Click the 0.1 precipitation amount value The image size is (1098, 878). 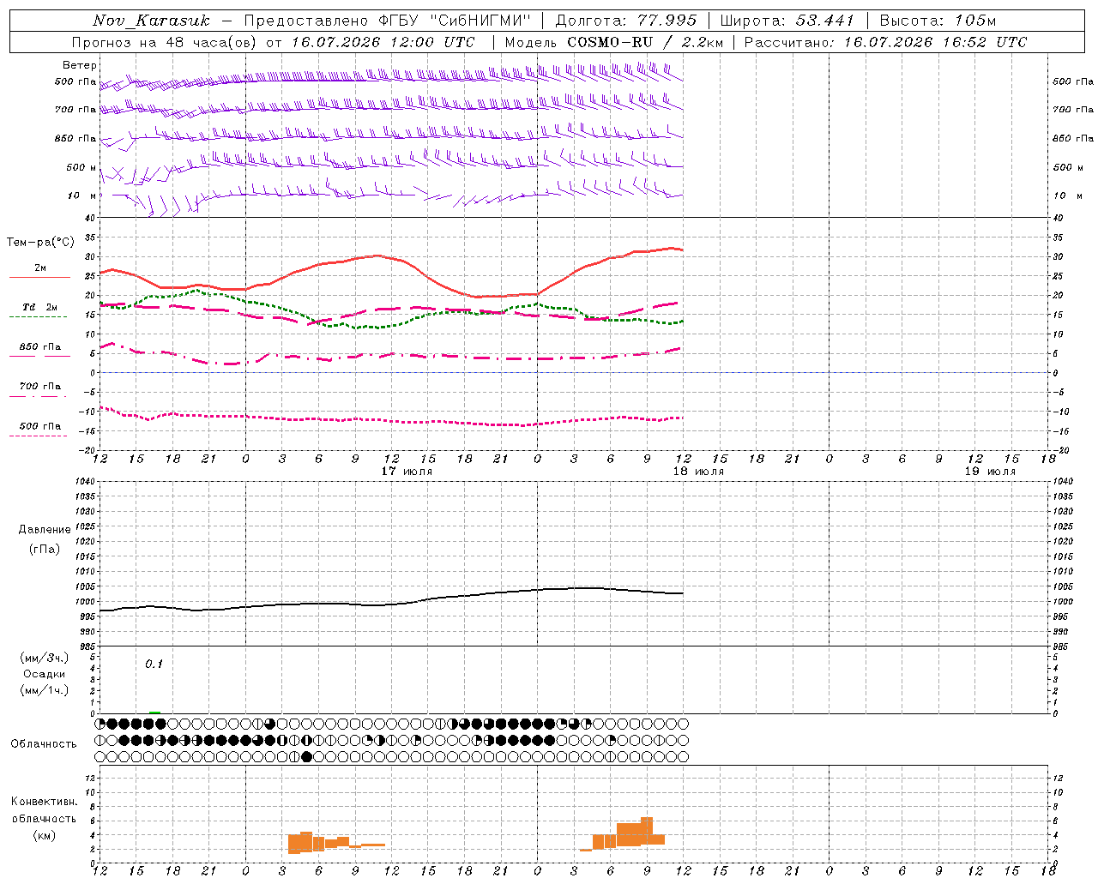[154, 665]
